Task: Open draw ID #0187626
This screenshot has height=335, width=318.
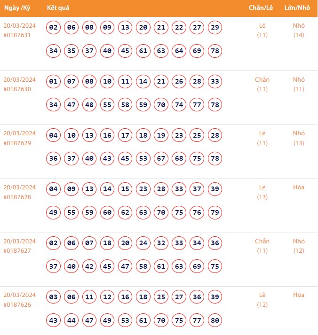Action: pyautogui.click(x=17, y=305)
